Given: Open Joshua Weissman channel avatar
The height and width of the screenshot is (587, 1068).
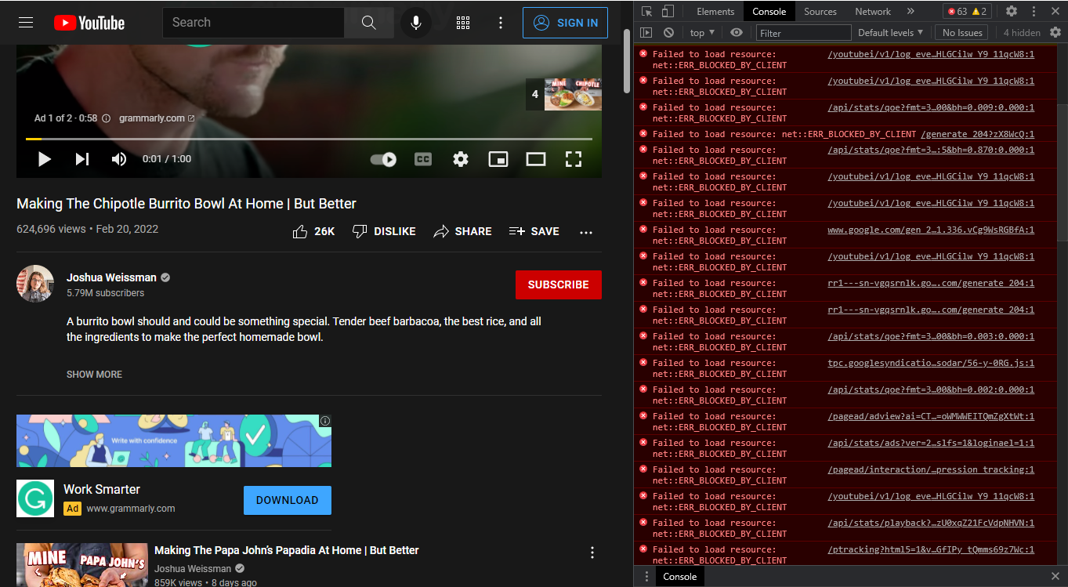Looking at the screenshot, I should [x=35, y=284].
